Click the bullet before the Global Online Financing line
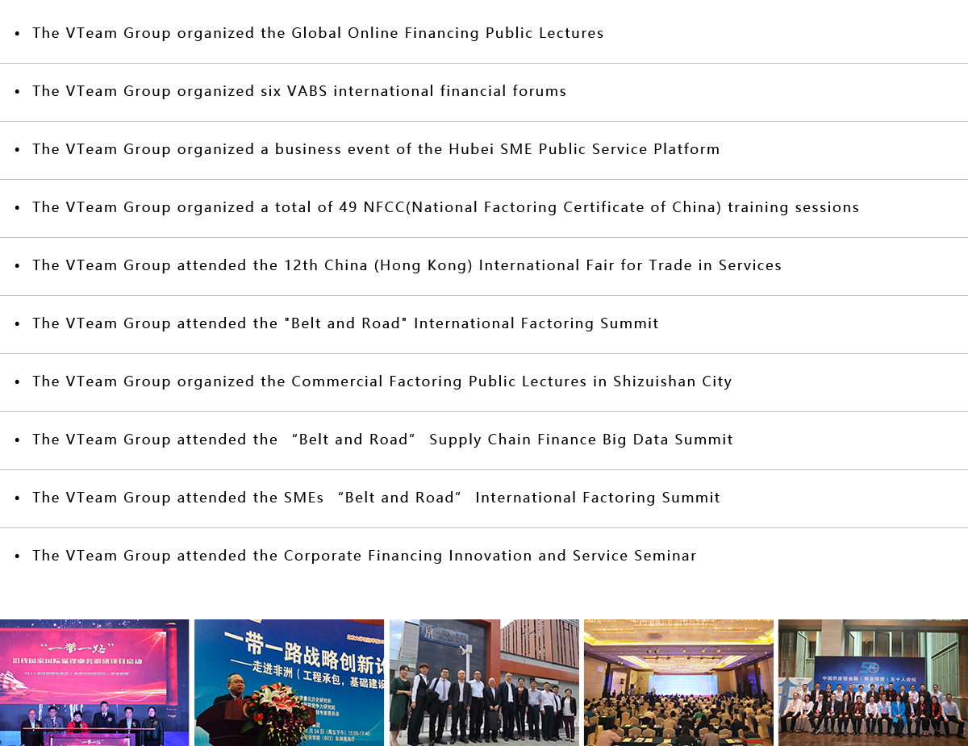Screen dimensions: 968x746 point(17,34)
